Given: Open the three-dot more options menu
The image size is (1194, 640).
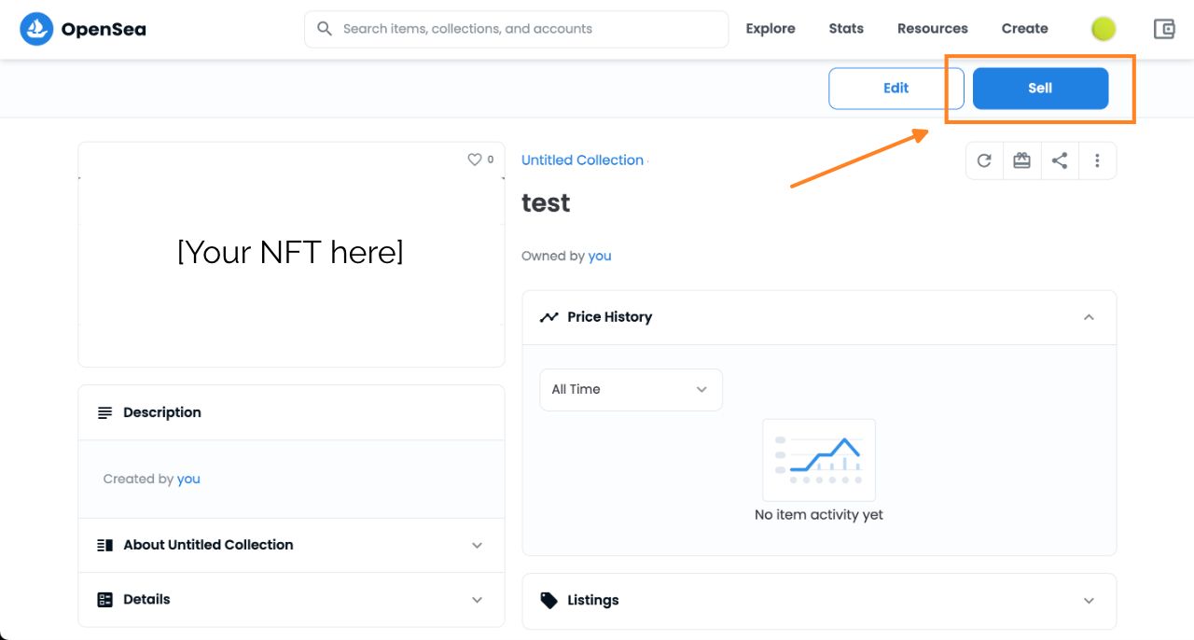Looking at the screenshot, I should pos(1097,160).
